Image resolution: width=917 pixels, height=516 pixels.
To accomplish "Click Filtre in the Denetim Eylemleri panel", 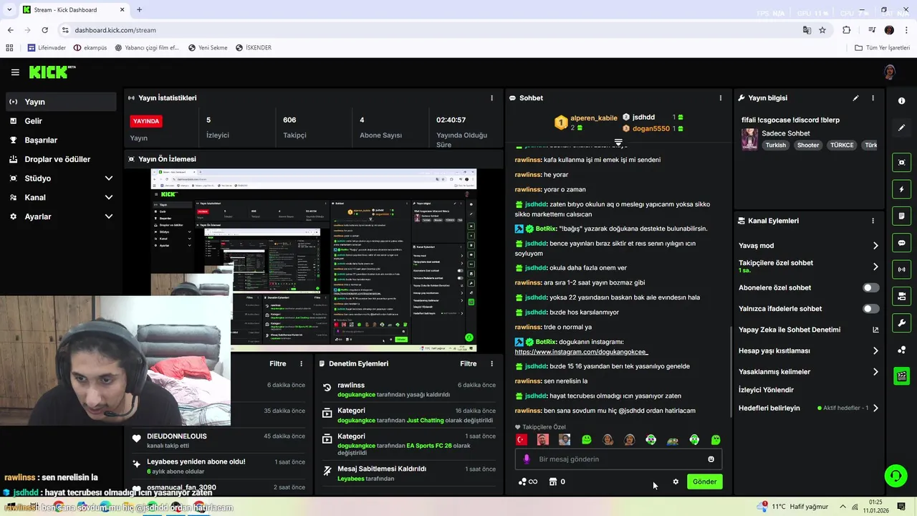I will coord(469,364).
